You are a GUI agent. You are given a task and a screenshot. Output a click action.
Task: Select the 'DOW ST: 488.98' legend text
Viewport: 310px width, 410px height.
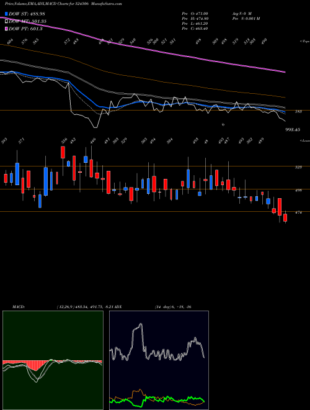(27, 14)
